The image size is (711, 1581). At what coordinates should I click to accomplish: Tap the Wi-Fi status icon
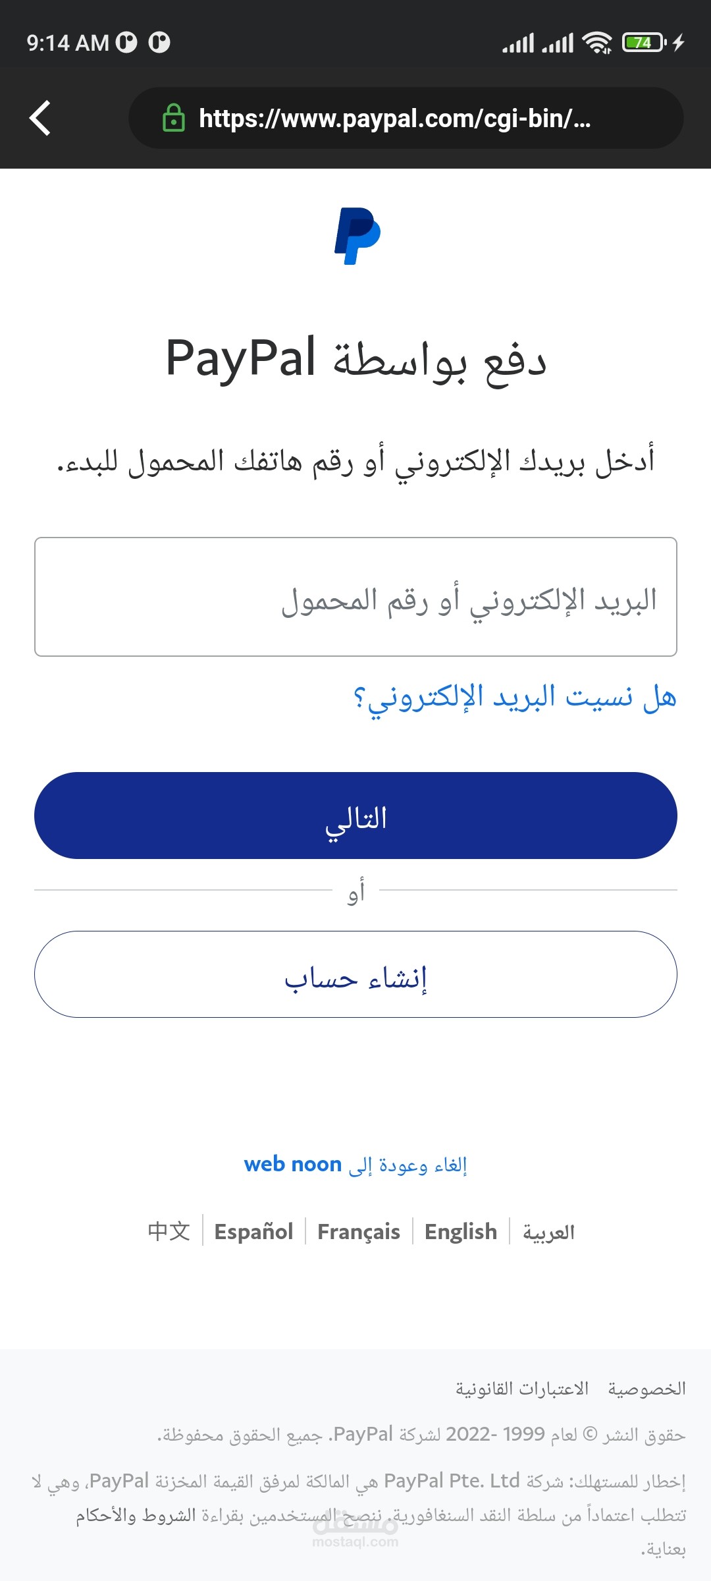(597, 43)
